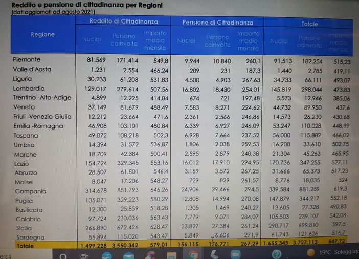This screenshot has height=259, width=359.
Task: Click Umbria pension value '1.806'
Action: [192, 144]
